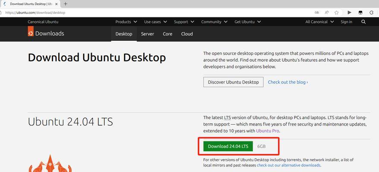Click the orange Ubuntu logo beside Downloads

tap(31, 31)
